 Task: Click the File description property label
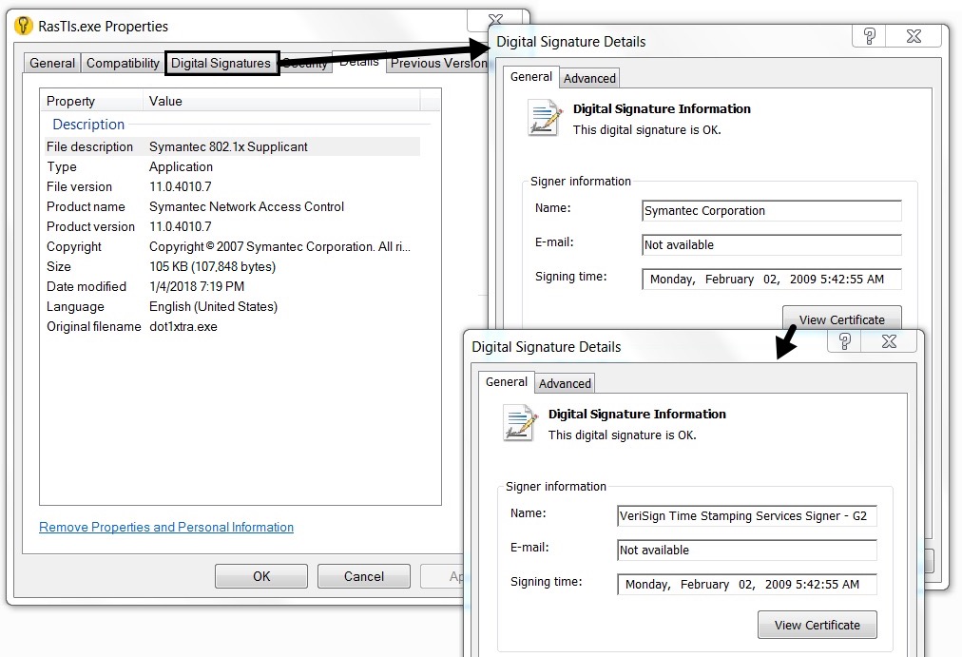(x=89, y=146)
